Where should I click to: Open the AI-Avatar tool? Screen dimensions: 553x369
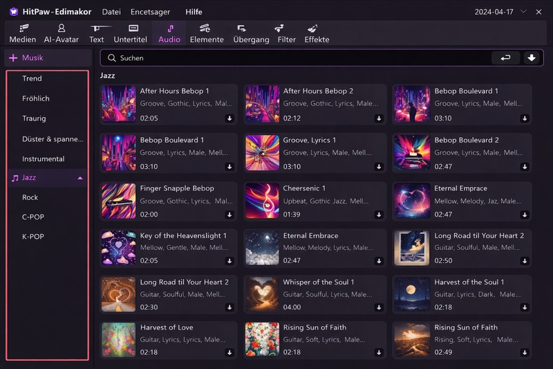61,33
